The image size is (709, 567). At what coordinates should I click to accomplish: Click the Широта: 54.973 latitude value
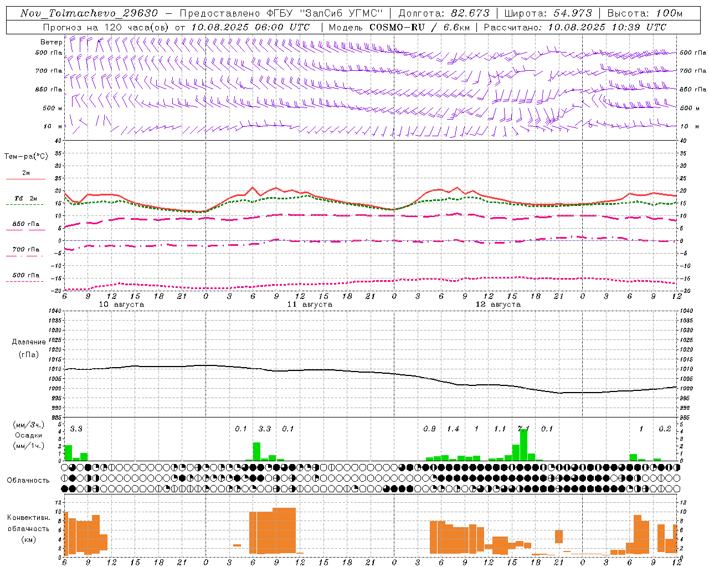tap(548, 13)
